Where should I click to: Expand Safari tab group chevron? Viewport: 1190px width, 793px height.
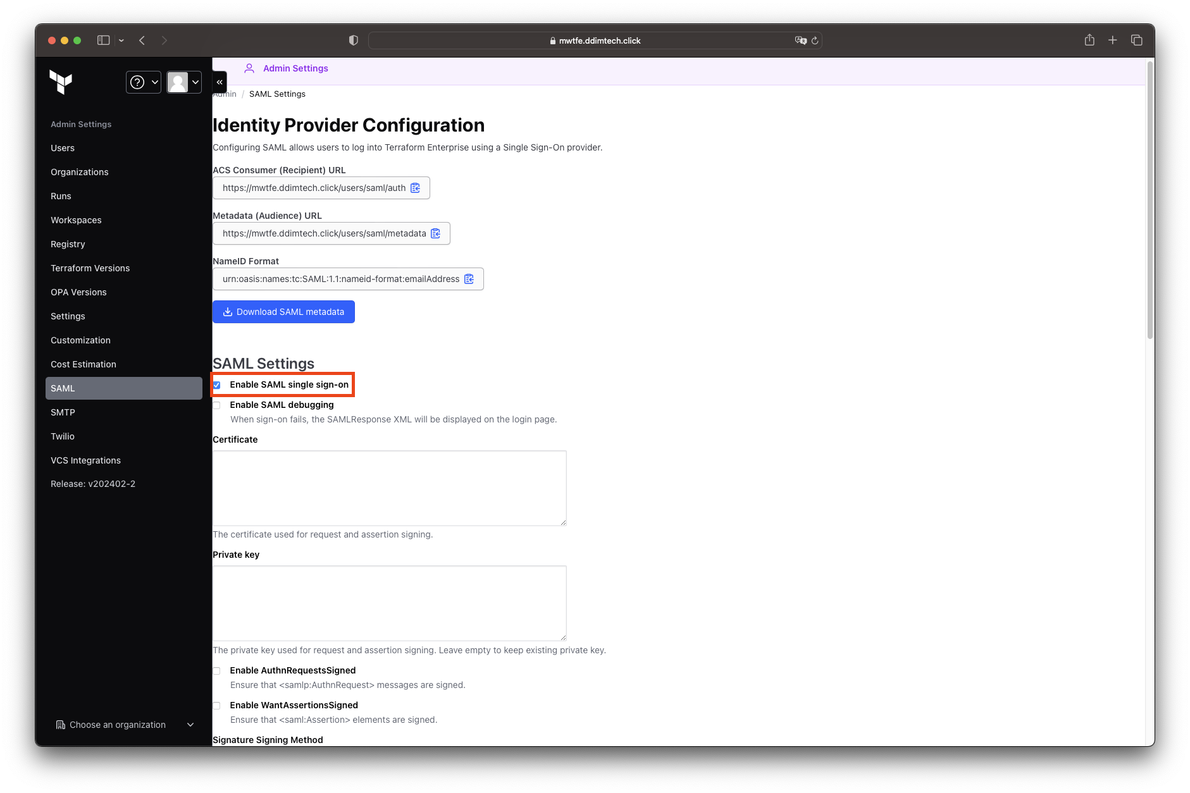[x=121, y=40]
